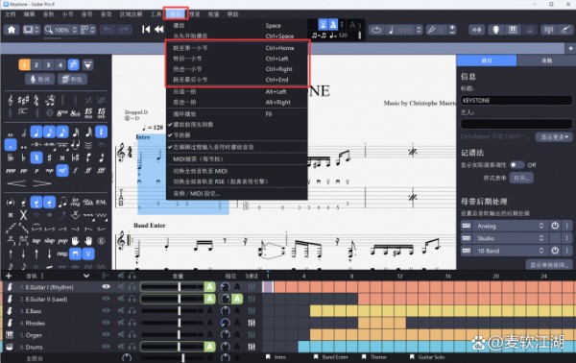Add a track with the plus icon
The height and width of the screenshot is (363, 576).
[x=9, y=276]
